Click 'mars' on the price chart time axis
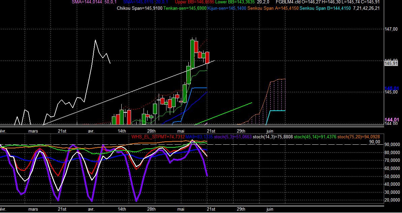 [33, 131]
